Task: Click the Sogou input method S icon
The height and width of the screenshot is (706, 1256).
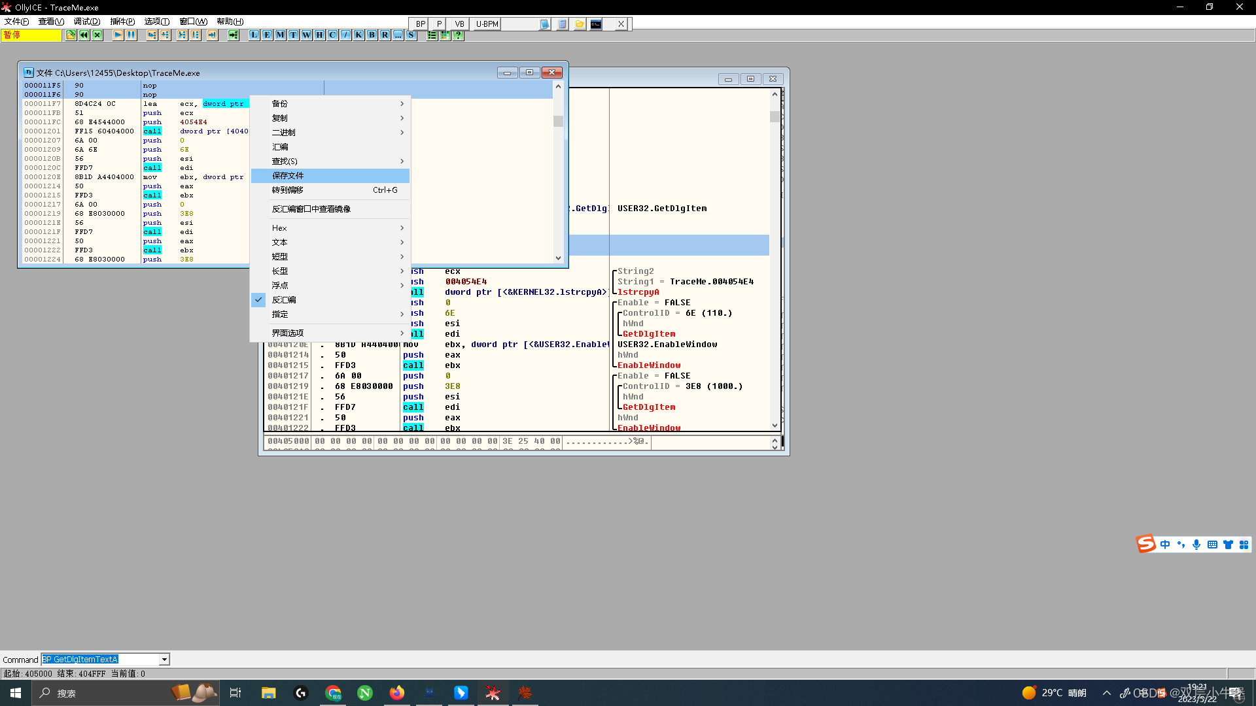Action: coord(1145,544)
